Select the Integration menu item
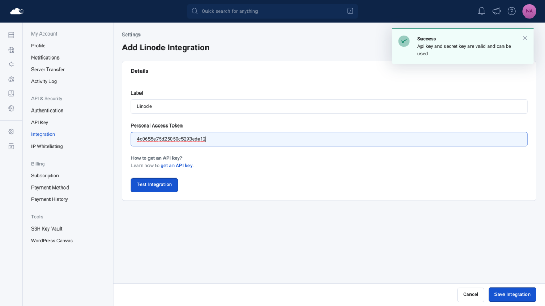 (43, 134)
